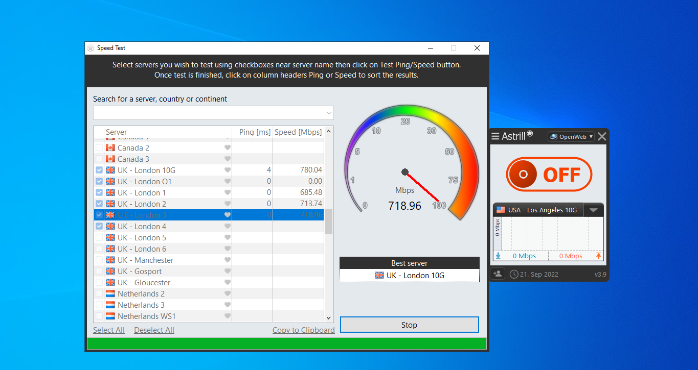Favorite UK - London 2 via heart icon
This screenshot has width=698, height=370.
click(228, 204)
